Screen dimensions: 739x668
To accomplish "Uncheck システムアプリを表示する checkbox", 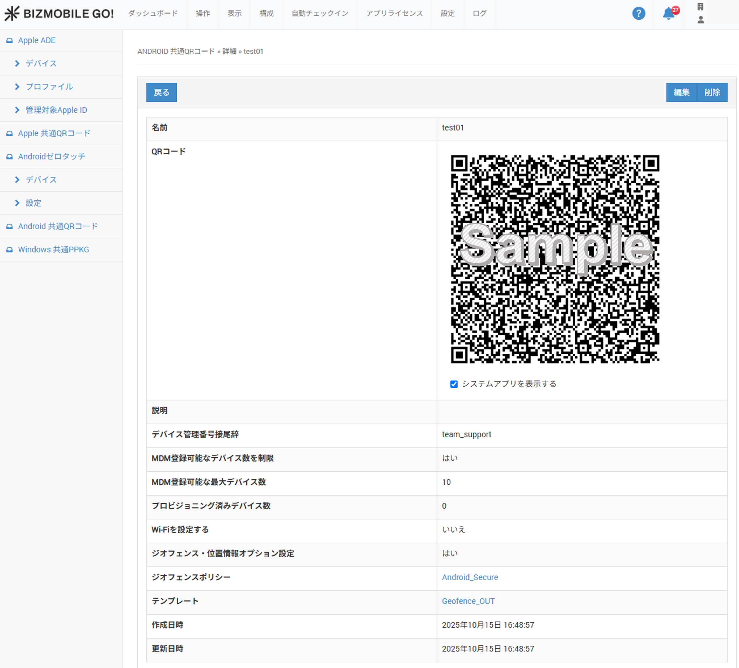I will [454, 384].
